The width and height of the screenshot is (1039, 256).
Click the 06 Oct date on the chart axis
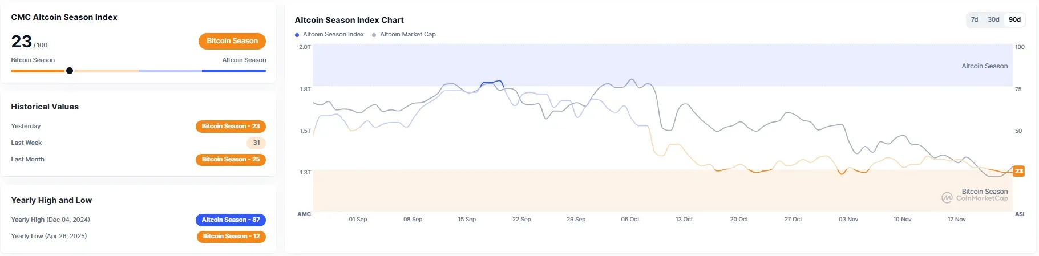(630, 220)
